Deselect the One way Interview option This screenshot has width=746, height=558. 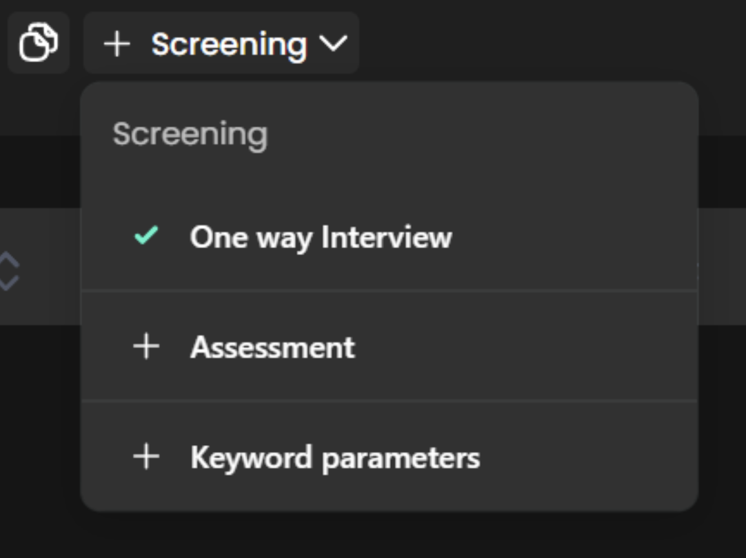(x=321, y=237)
